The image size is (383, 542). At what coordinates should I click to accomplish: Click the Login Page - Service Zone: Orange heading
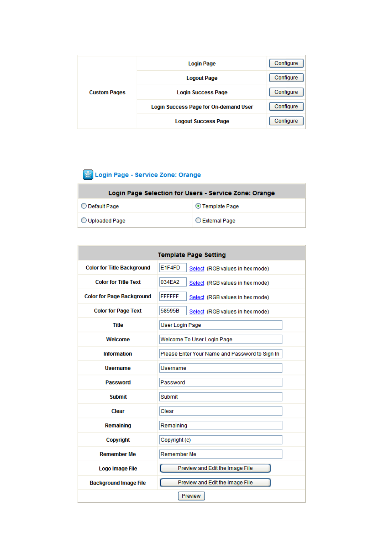pyautogui.click(x=148, y=175)
